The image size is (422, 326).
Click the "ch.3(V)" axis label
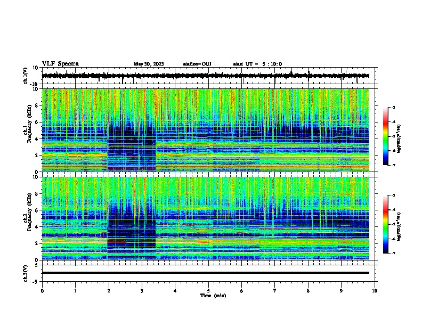coord(26,273)
